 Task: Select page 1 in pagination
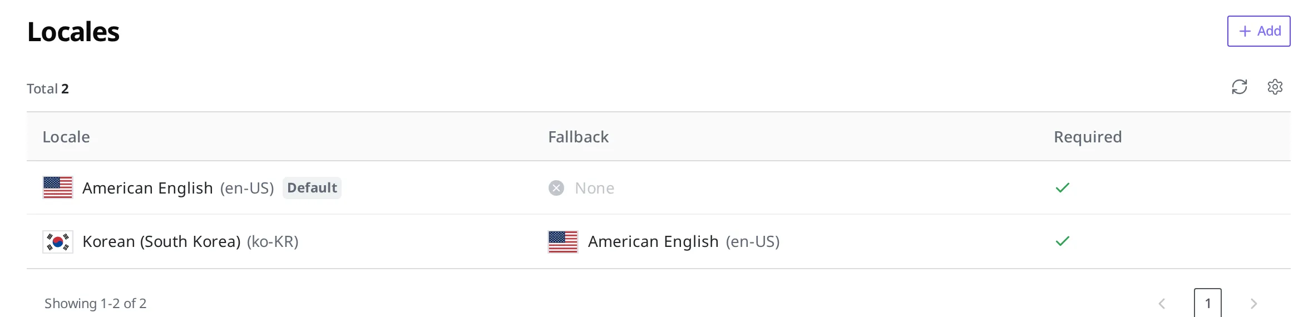[1208, 303]
